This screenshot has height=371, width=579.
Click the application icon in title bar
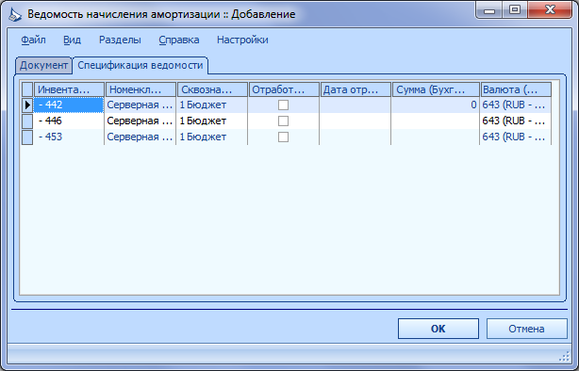pyautogui.click(x=15, y=15)
